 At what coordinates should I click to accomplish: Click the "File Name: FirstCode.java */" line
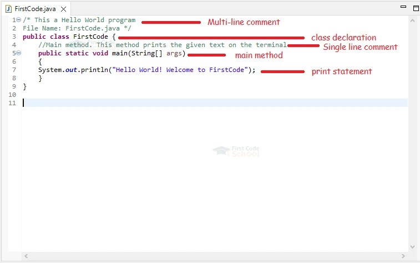[77, 28]
